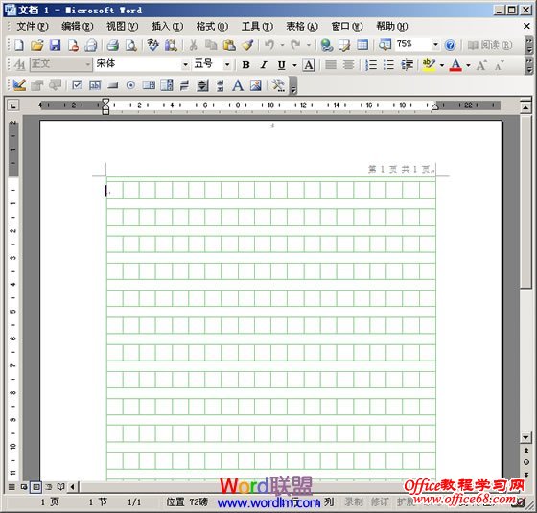This screenshot has width=537, height=513.
Task: Run spelling and grammar check
Action: coord(152,45)
